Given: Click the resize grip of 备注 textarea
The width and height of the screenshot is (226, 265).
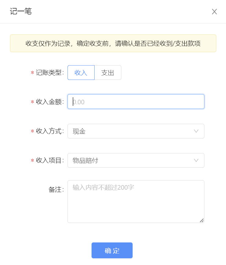Looking at the screenshot, I should tap(202, 220).
